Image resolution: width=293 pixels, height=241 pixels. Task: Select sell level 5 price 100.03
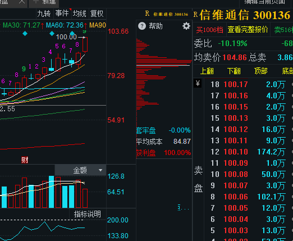pos(236,230)
